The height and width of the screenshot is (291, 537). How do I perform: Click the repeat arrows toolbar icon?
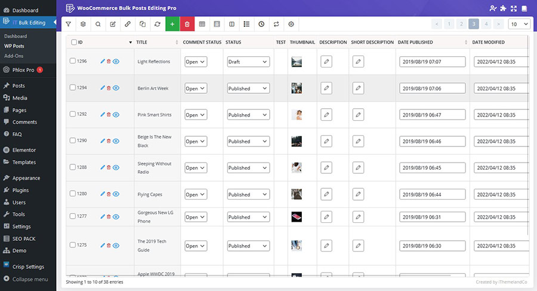coord(276,24)
